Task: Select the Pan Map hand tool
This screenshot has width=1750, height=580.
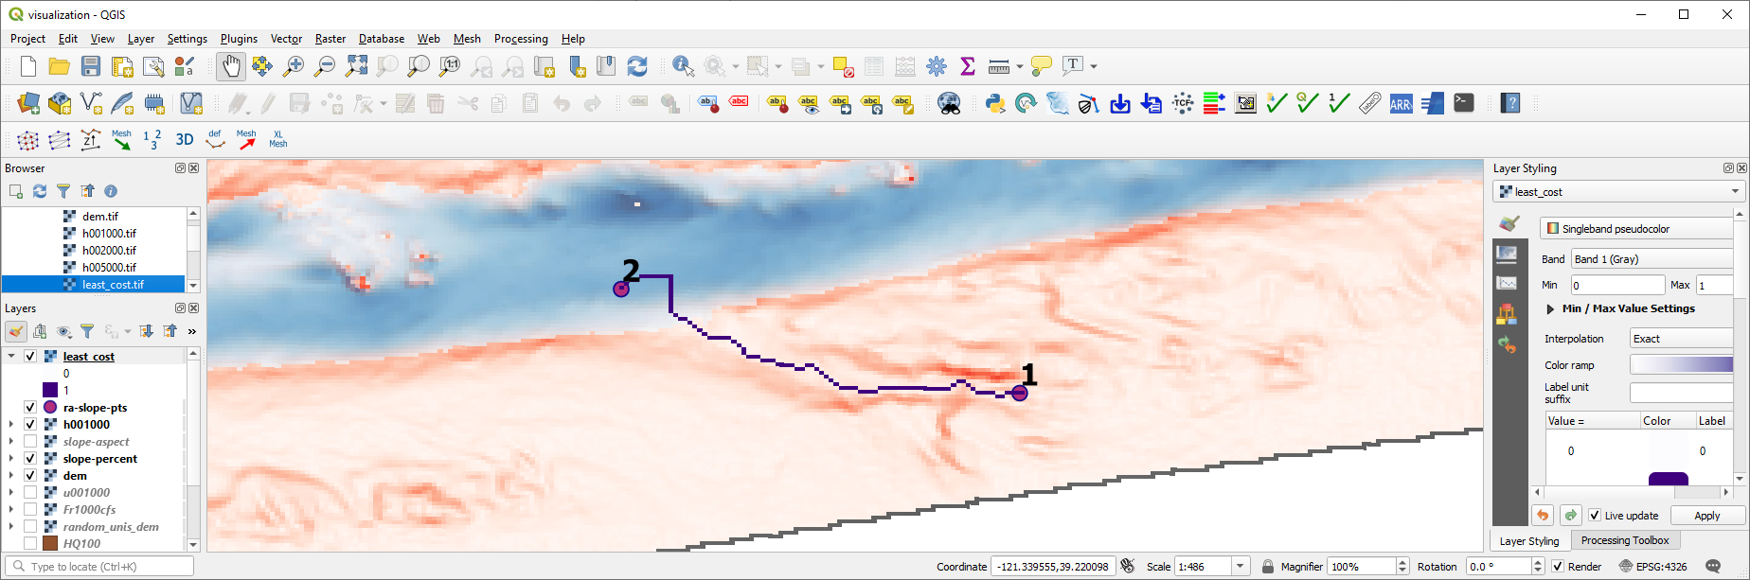Action: [230, 66]
